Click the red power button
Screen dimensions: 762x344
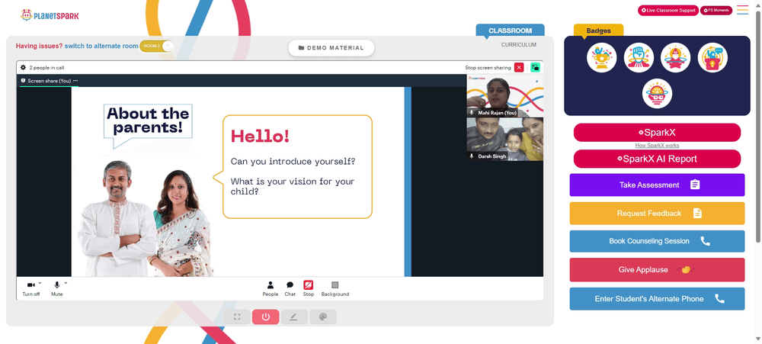[265, 317]
